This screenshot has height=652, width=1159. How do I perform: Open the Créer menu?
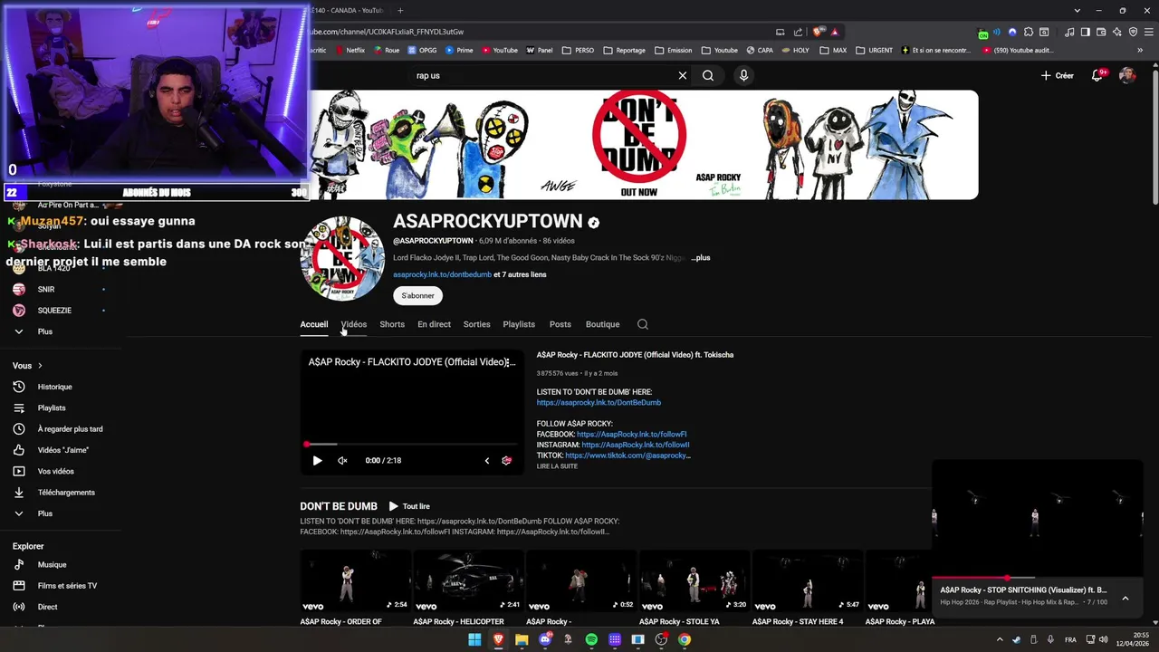1057,75
